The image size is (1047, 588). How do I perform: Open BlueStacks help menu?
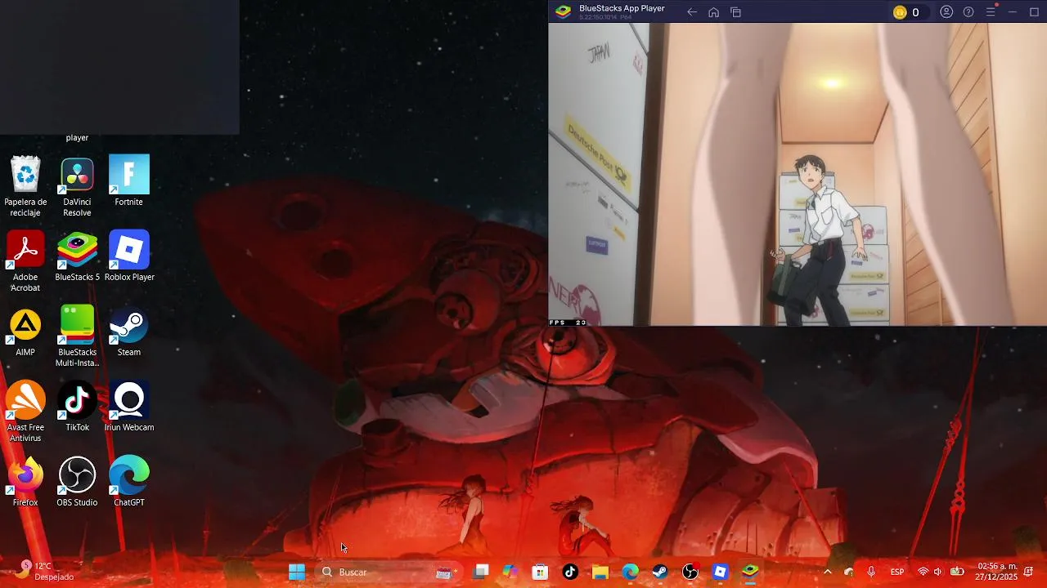click(968, 12)
